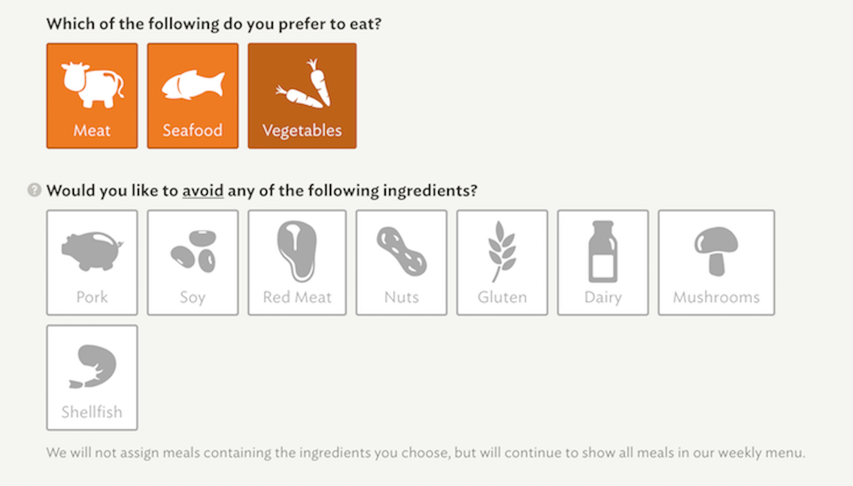
Task: Click the fish icon for Seafood
Action: [193, 85]
